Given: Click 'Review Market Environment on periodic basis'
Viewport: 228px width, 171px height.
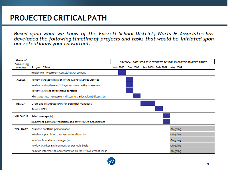Looking at the screenshot, I should [x=60, y=146].
